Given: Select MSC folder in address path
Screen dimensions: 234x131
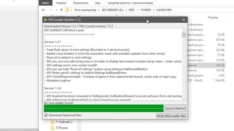Looking at the screenshot, I should (132, 10).
